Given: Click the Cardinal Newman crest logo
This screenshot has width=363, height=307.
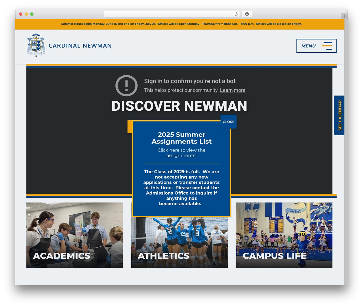Looking at the screenshot, I should point(36,46).
